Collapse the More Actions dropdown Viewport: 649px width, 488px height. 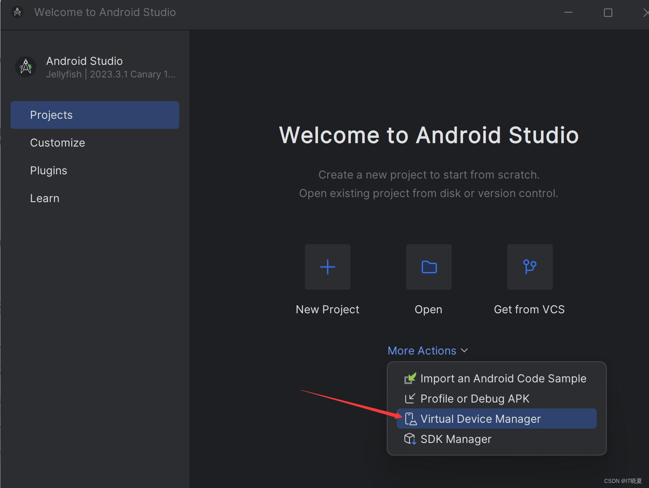click(428, 351)
